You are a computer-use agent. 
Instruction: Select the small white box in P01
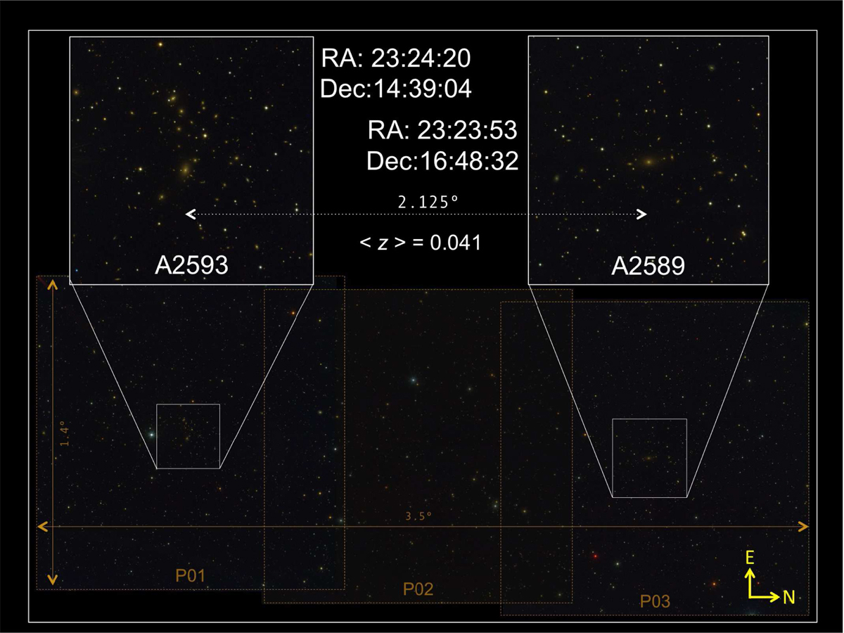(188, 436)
